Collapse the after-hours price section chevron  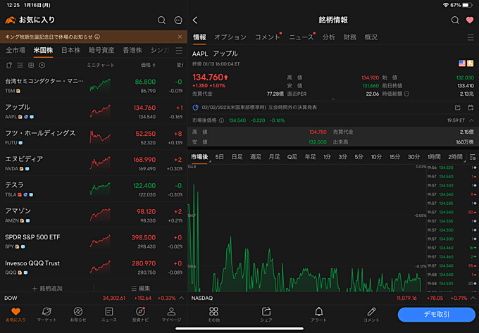(x=471, y=120)
